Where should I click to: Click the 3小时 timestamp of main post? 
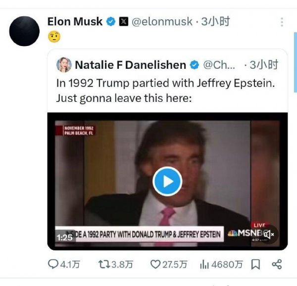pos(215,22)
